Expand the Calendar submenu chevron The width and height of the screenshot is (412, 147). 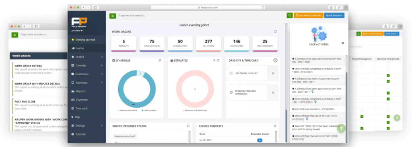(x=102, y=65)
